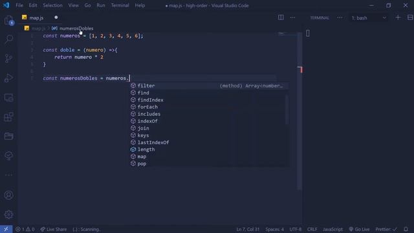414x233 pixels.
Task: Open the Edit menu
Action: coord(33,5)
